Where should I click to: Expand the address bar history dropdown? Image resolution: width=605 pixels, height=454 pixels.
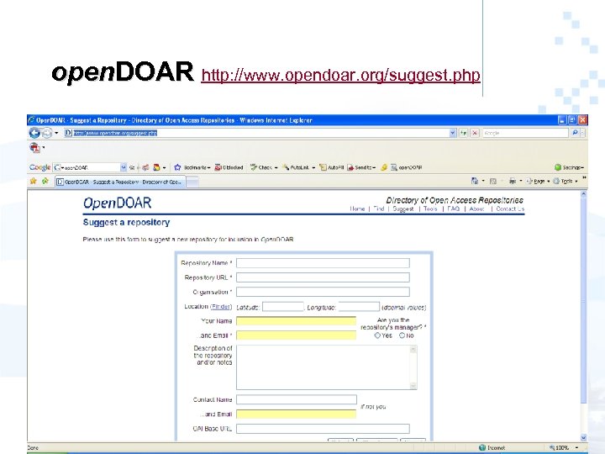pos(452,133)
